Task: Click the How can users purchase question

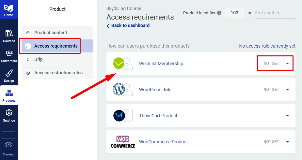Action: coord(148,46)
